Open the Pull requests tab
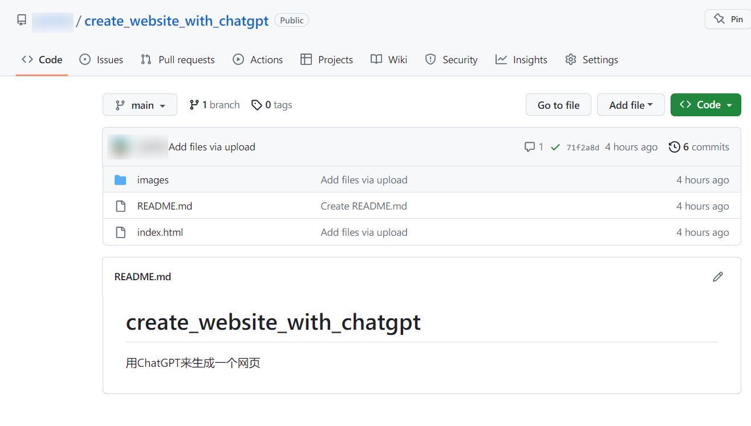This screenshot has width=751, height=426. tap(178, 60)
